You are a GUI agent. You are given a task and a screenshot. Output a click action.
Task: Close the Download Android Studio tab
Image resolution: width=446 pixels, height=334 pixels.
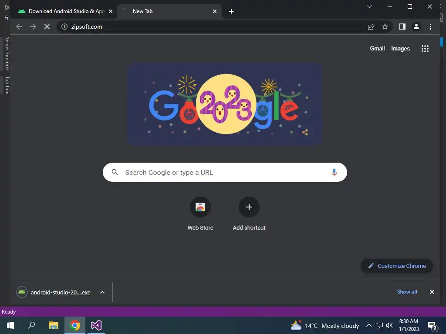click(x=111, y=11)
